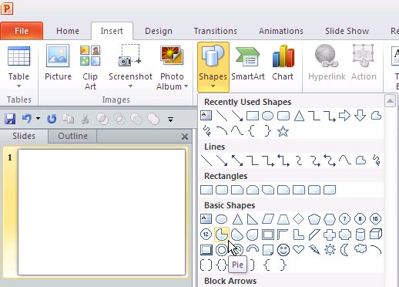Select the Double Arrow line in Lines
Viewport: 399px width, 287px height.
[x=237, y=160]
